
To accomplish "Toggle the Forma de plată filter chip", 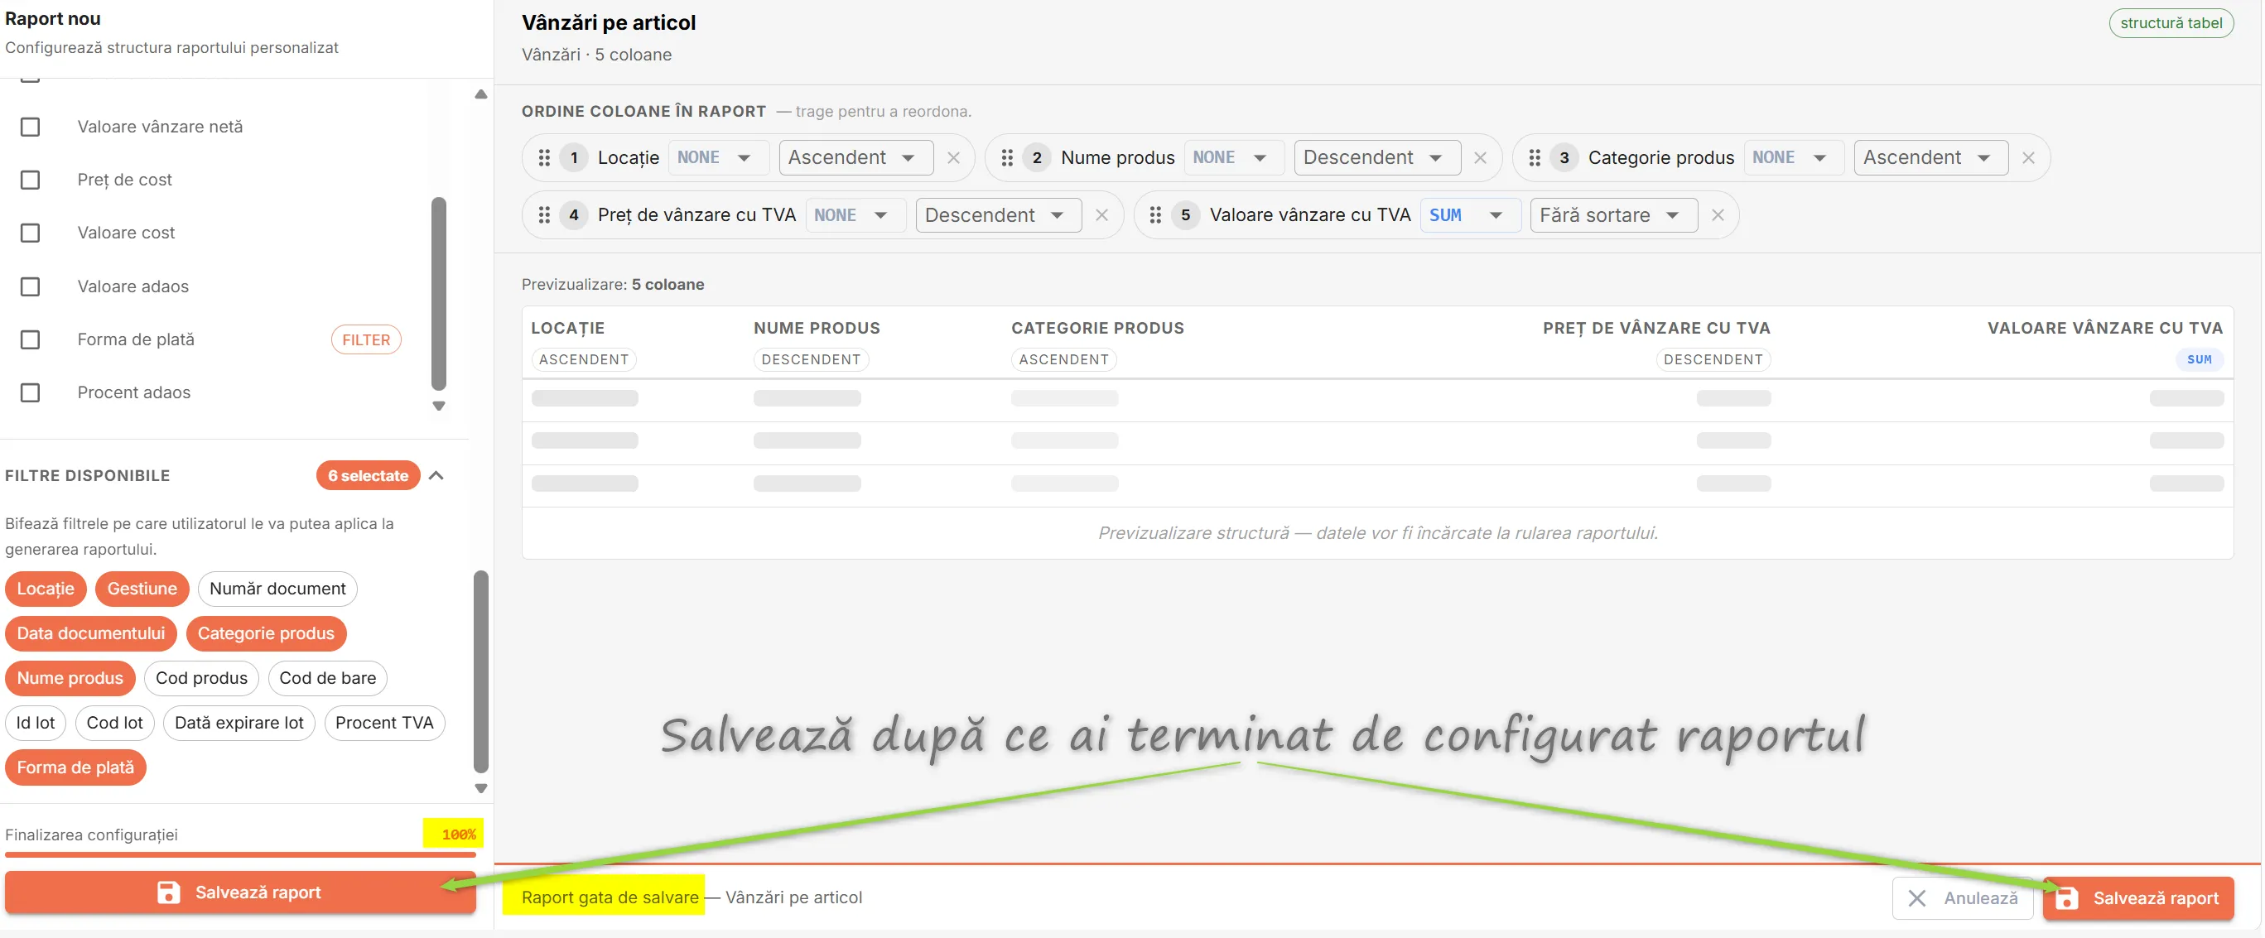I will (x=75, y=768).
